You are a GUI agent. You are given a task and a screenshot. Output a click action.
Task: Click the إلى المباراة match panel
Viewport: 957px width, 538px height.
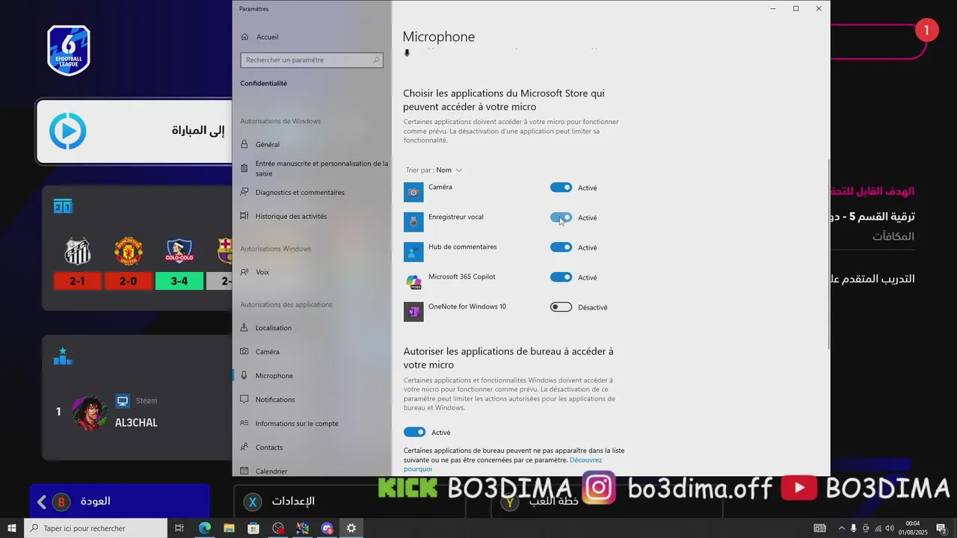(135, 132)
